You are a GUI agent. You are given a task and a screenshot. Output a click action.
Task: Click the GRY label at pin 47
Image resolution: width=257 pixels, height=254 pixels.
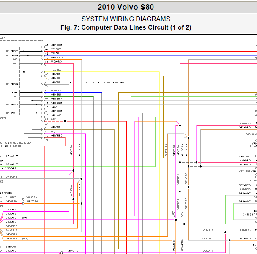54,107
